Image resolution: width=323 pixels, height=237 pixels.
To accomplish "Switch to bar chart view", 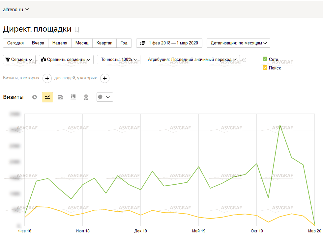I will (73, 97).
